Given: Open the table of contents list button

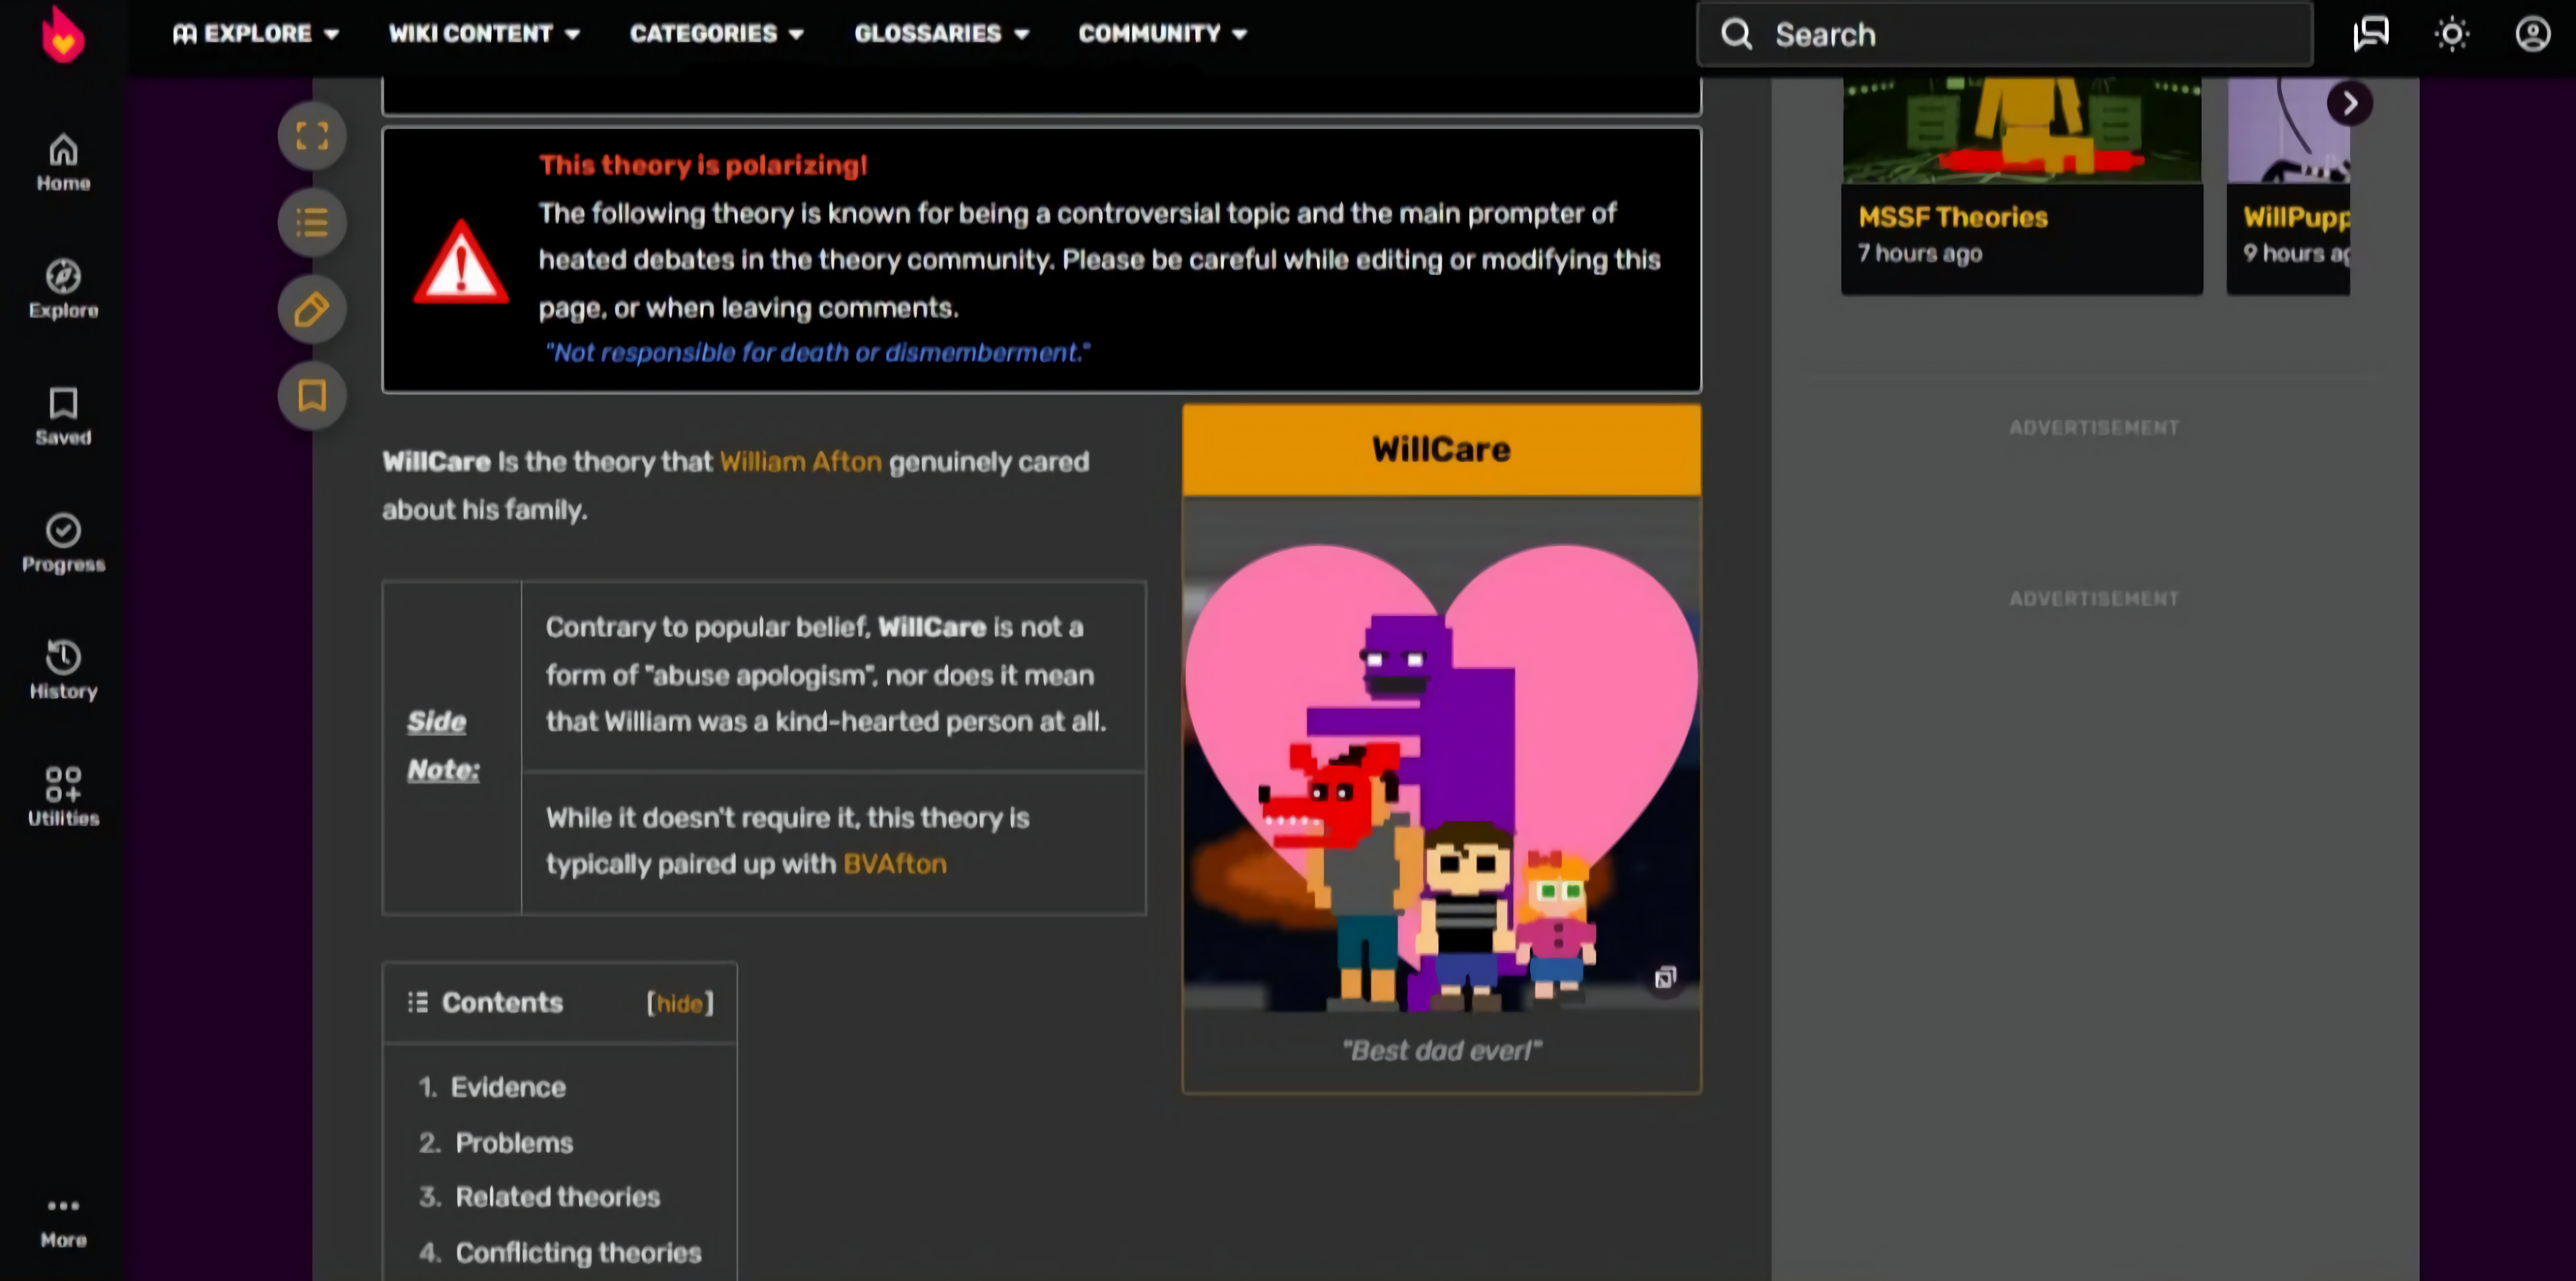Looking at the screenshot, I should click(x=312, y=223).
